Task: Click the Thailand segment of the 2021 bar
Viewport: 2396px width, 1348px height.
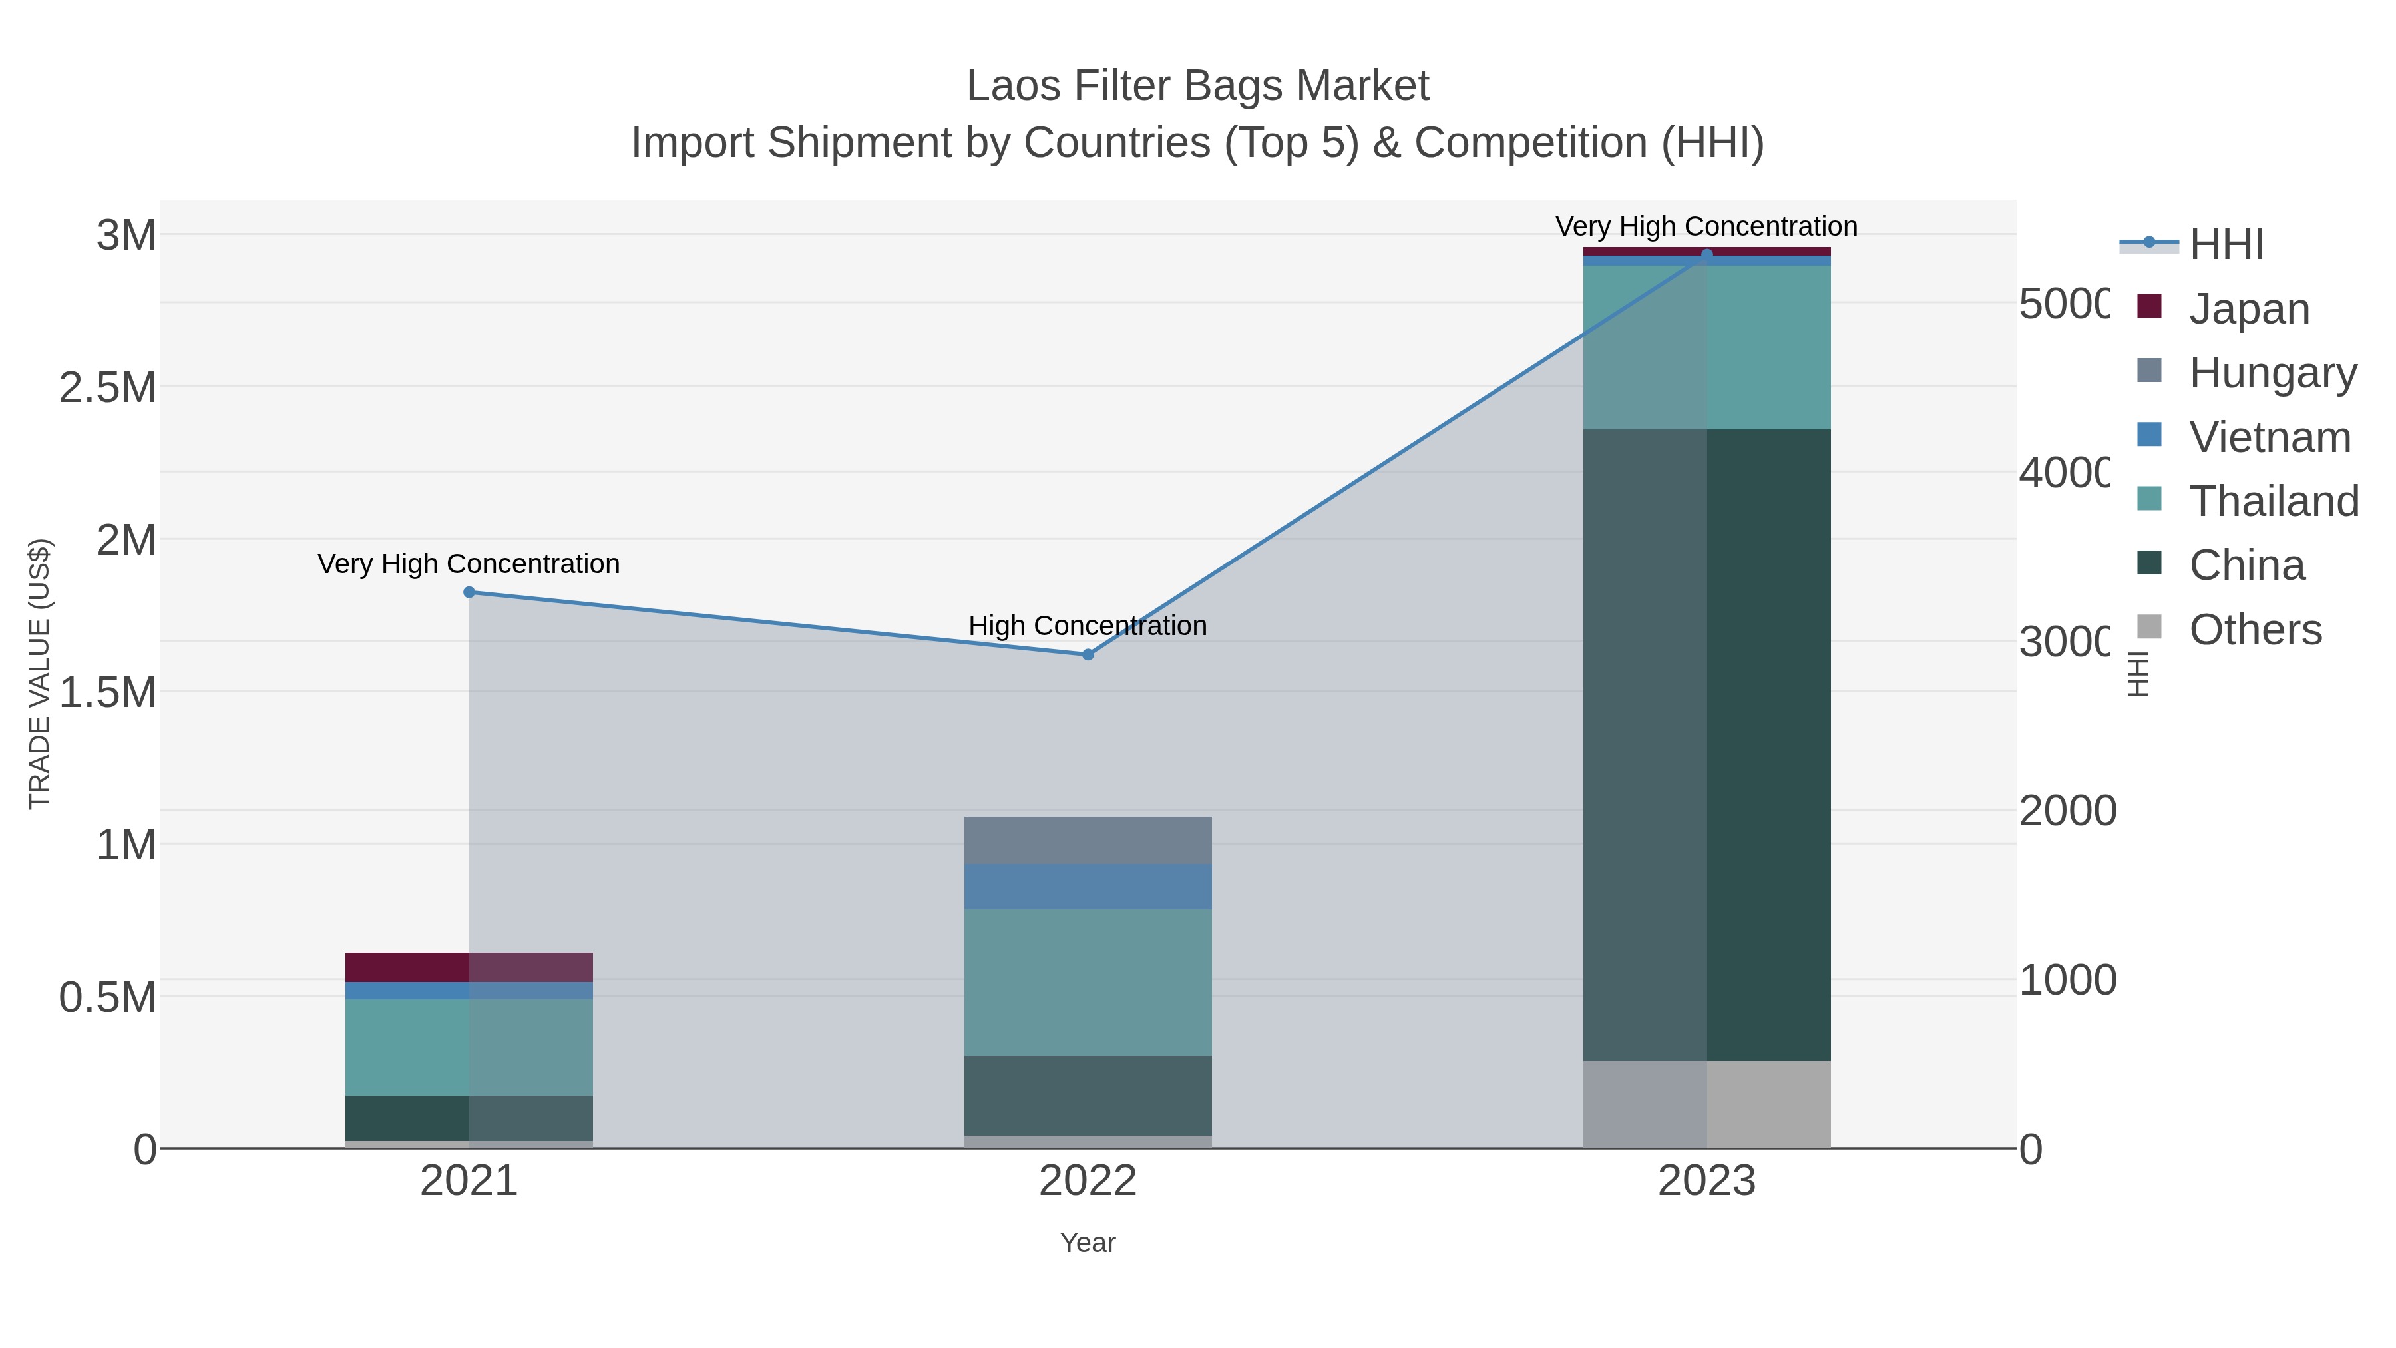Action: 469,1048
